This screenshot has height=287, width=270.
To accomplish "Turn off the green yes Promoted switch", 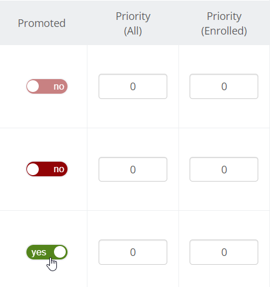I will click(47, 252).
